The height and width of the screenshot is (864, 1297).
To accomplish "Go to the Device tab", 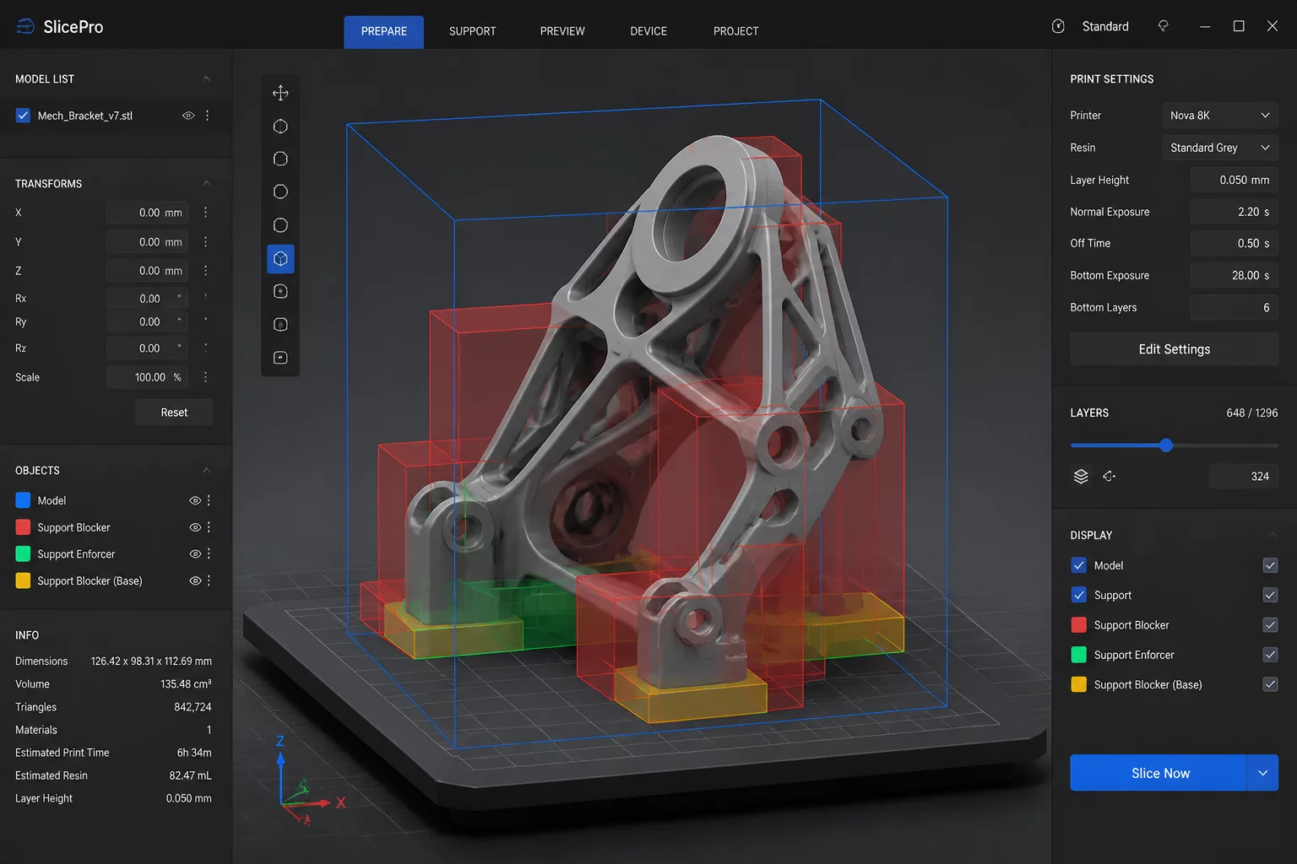I will pos(648,31).
